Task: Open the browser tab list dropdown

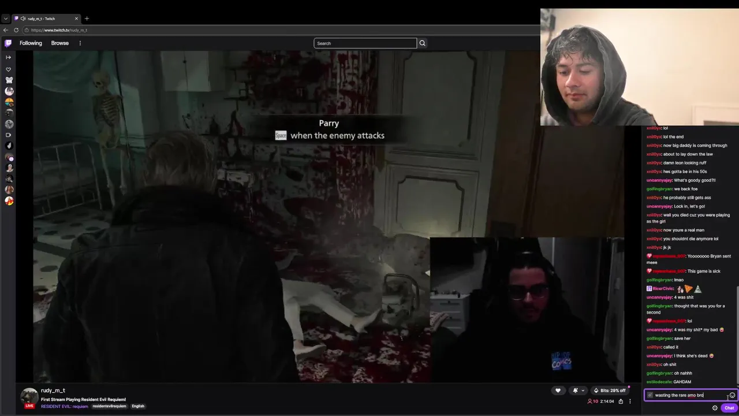Action: 6,18
